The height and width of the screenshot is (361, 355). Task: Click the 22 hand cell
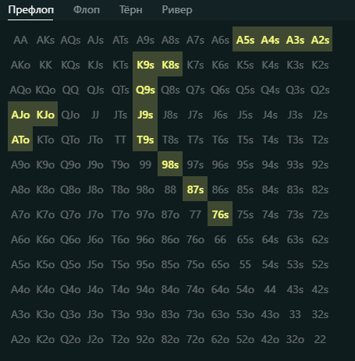click(320, 339)
